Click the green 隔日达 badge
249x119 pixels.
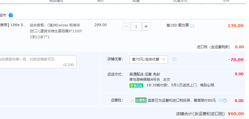point(137,86)
